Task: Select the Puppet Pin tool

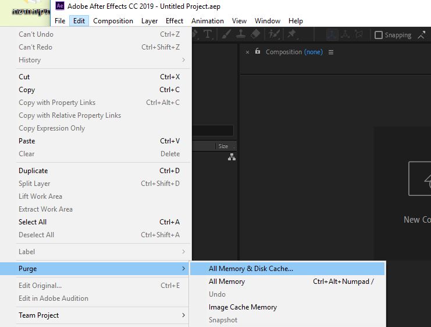Action: (291, 35)
